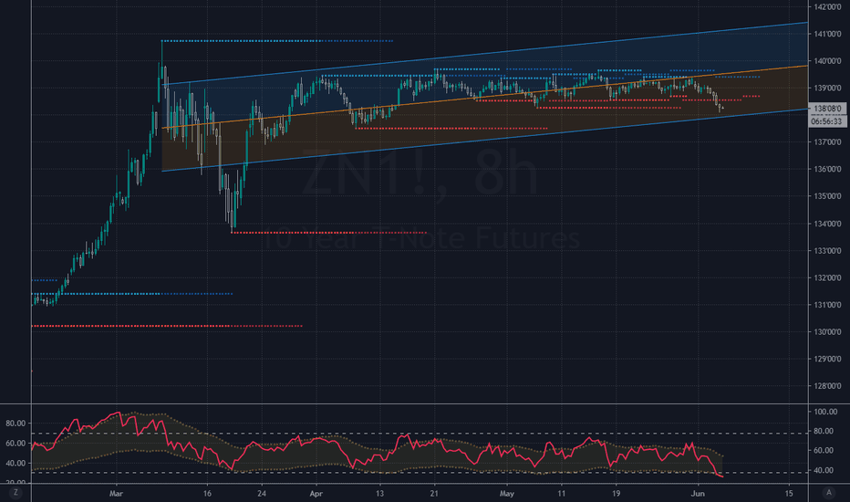Viewport: 850px width, 502px height.
Task: Click the Apr date on time axis
Action: pyautogui.click(x=316, y=493)
